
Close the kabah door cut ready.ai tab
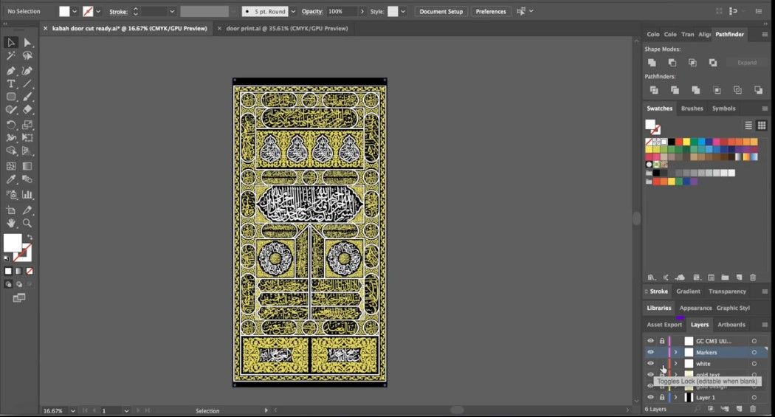point(46,29)
